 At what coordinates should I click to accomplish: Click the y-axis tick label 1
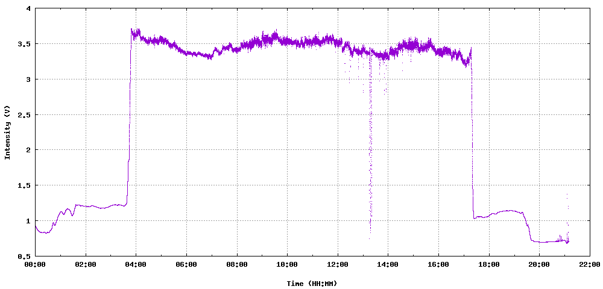point(28,221)
